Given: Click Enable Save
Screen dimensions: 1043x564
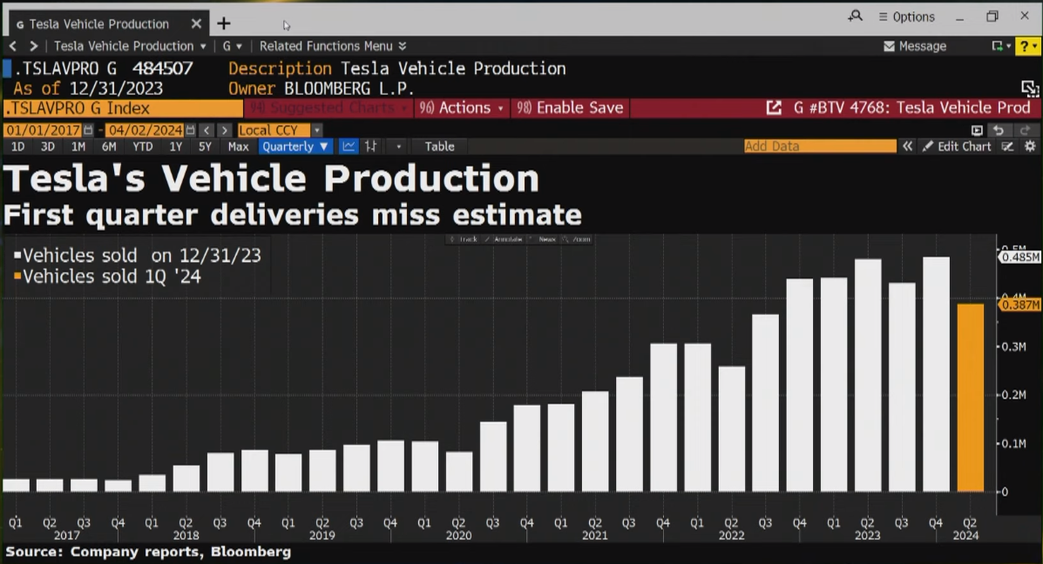Looking at the screenshot, I should (x=570, y=108).
